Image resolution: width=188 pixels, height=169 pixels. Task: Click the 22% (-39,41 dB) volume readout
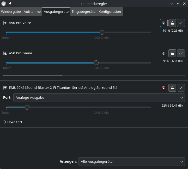[x=172, y=106]
